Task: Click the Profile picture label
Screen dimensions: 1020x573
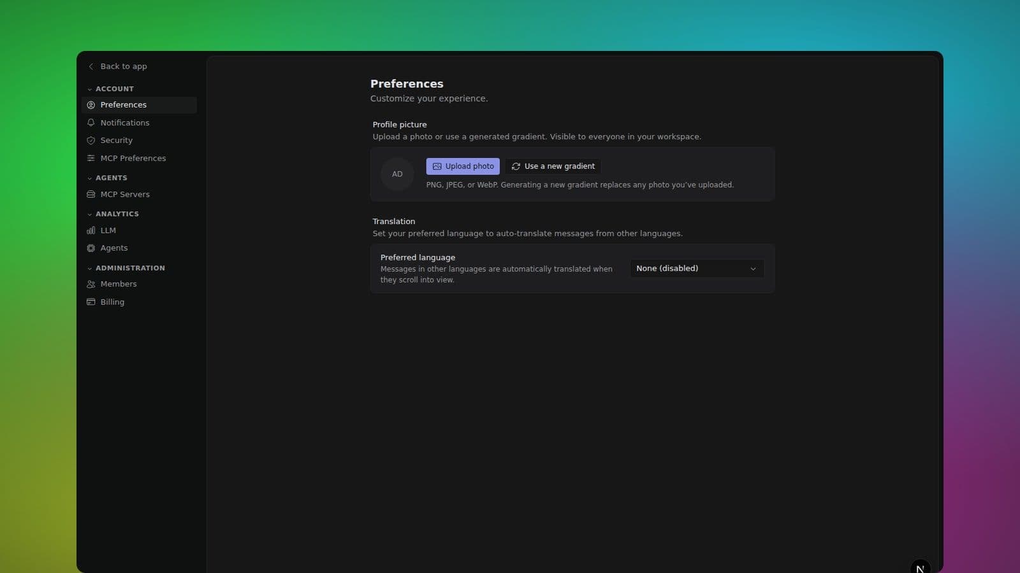Action: pyautogui.click(x=400, y=125)
